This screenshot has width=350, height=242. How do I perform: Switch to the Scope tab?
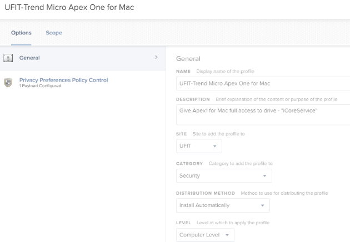point(54,33)
